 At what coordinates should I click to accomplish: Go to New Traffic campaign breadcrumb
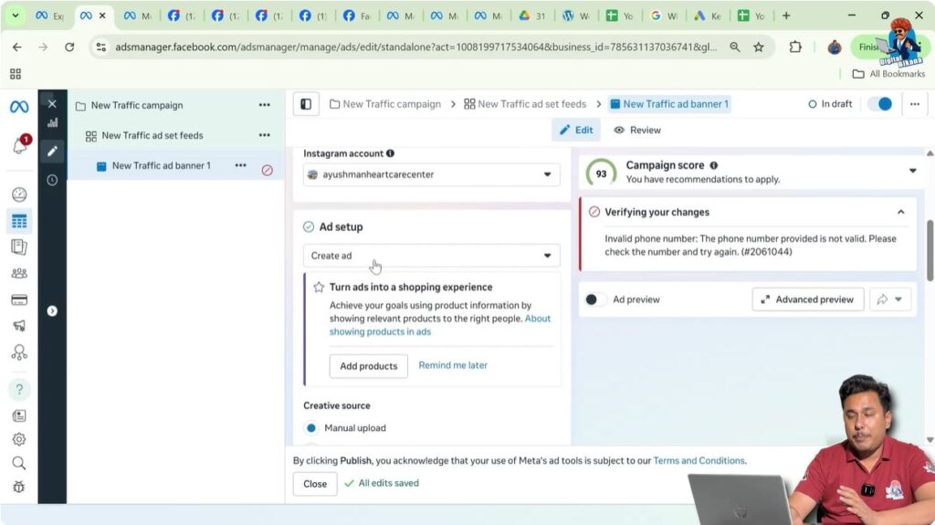click(385, 104)
